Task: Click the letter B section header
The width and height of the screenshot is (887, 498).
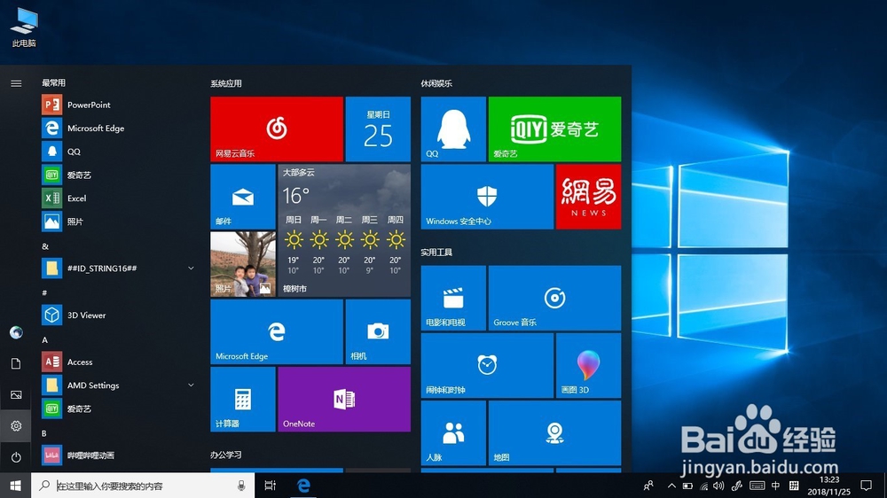Action: (x=44, y=433)
